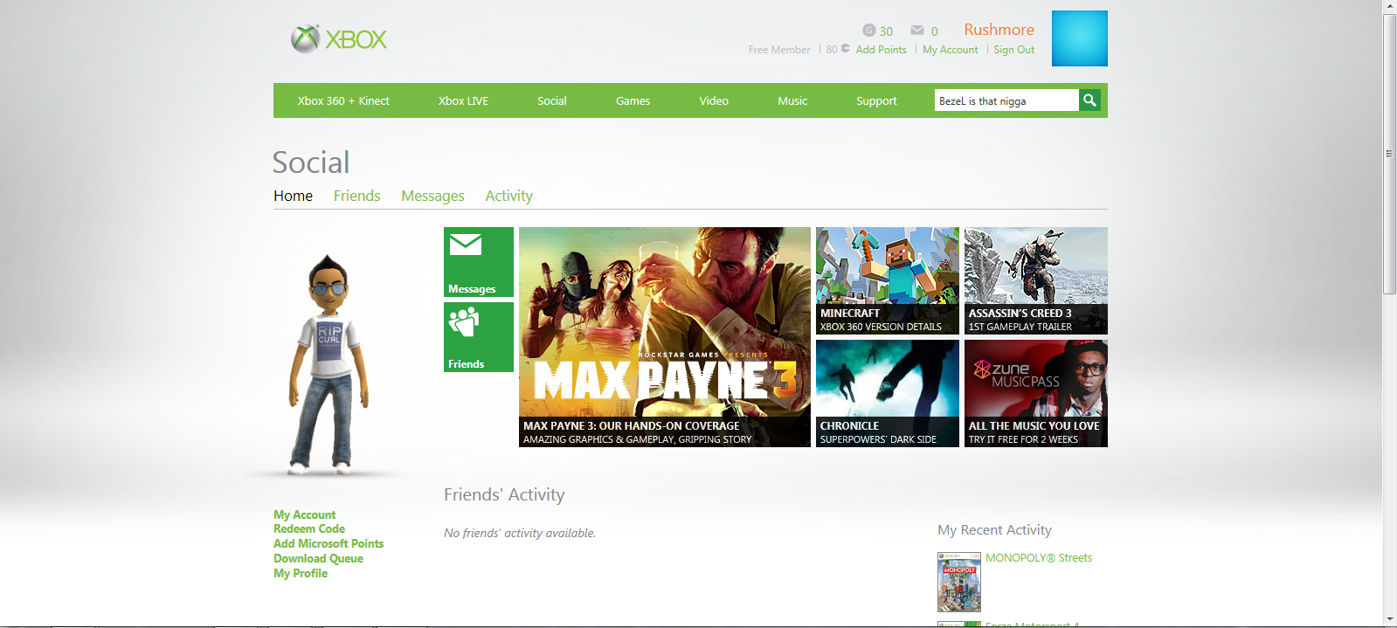Click the avatar figure
The width and height of the screenshot is (1397, 628).
tap(329, 364)
